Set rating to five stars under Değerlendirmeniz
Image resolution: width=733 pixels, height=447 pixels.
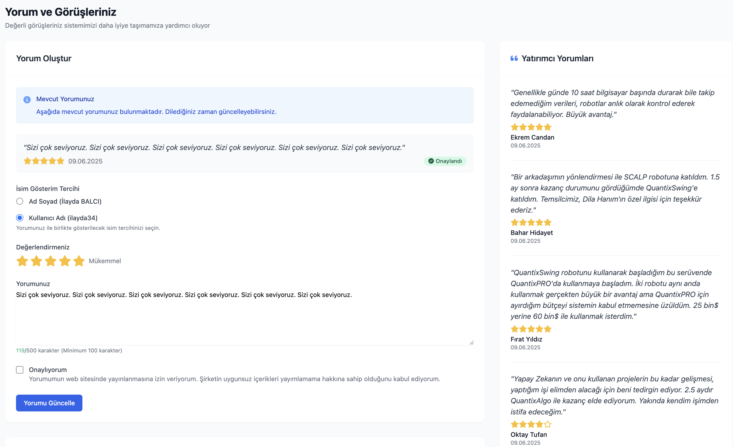coord(79,261)
